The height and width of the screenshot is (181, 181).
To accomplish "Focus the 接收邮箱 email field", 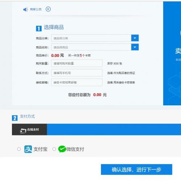I will 77,82.
